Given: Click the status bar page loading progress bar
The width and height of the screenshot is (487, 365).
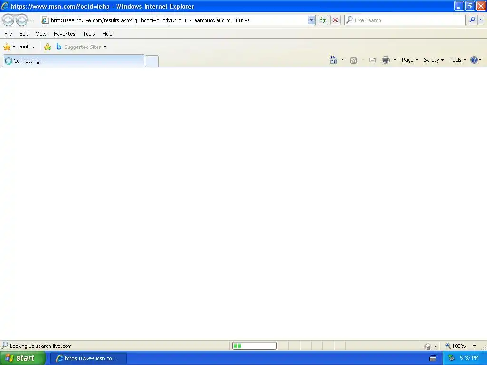Looking at the screenshot, I should point(254,346).
